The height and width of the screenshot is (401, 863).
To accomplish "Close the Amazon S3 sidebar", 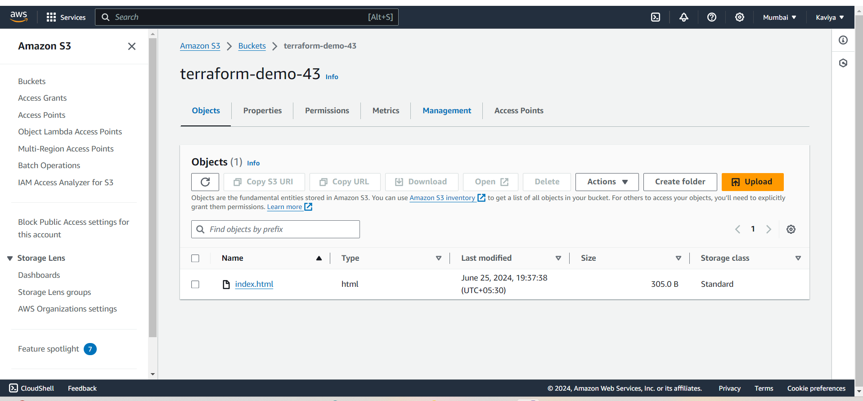I will coord(131,46).
